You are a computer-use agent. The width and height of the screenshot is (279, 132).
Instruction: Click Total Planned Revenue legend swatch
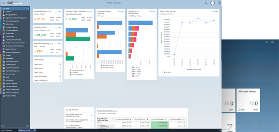(70, 70)
